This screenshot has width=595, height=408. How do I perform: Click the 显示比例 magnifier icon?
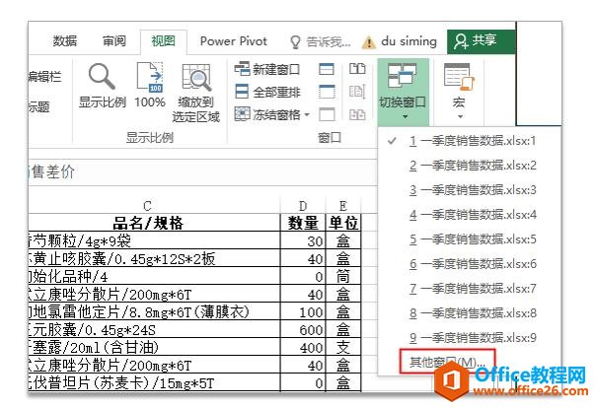pyautogui.click(x=103, y=77)
